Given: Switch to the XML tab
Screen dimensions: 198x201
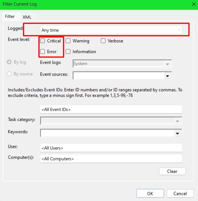Looking at the screenshot, I should tap(27, 17).
